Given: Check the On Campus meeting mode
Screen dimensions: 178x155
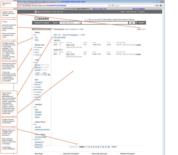Looking at the screenshot, I should (x=34, y=47).
